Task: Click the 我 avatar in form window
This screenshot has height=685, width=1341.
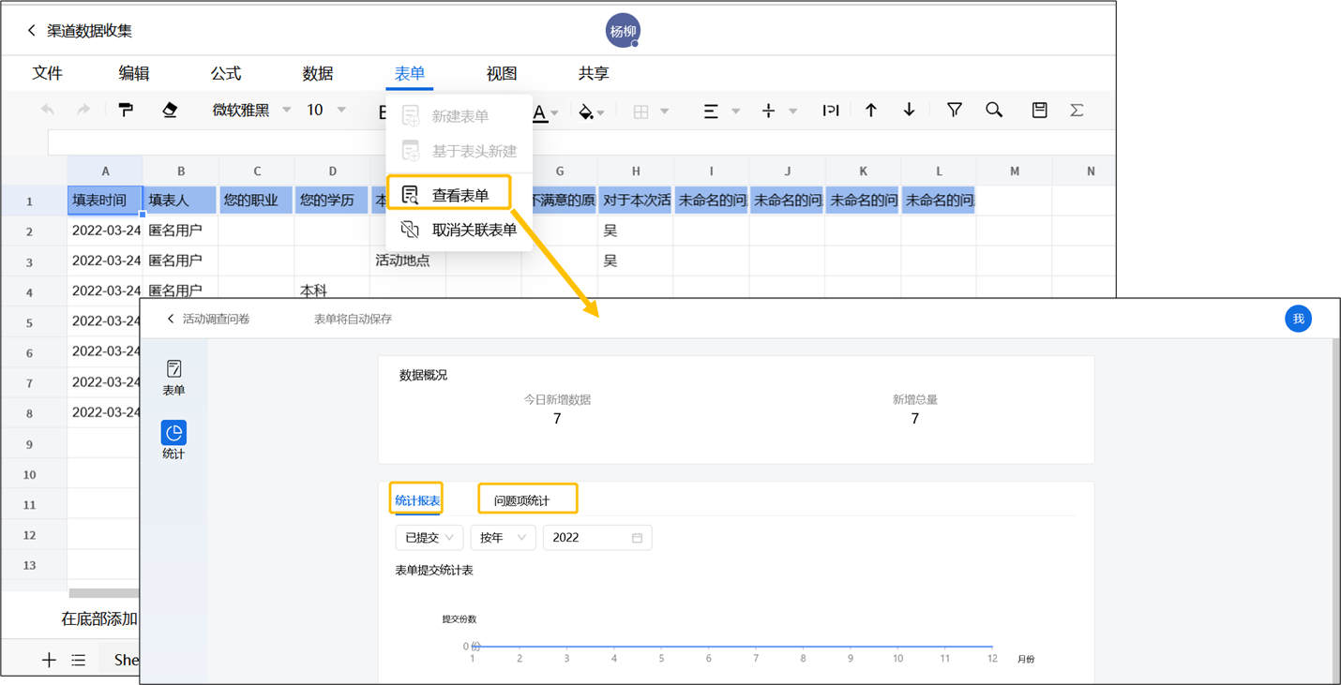Action: click(1298, 320)
